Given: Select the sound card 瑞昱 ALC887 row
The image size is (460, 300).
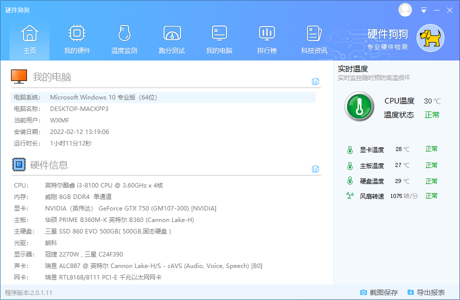Looking at the screenshot, I should point(138,266).
